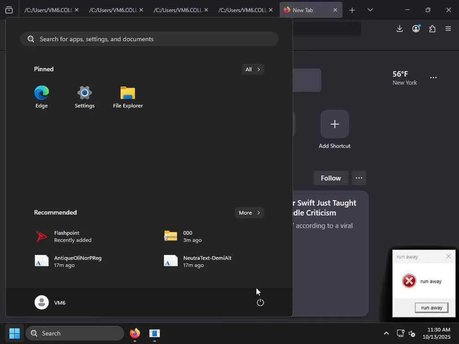459x344 pixels.
Task: Show hidden system tray icons
Action: [386, 333]
